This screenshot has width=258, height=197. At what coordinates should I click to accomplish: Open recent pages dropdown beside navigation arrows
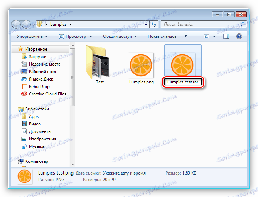(x=33, y=25)
